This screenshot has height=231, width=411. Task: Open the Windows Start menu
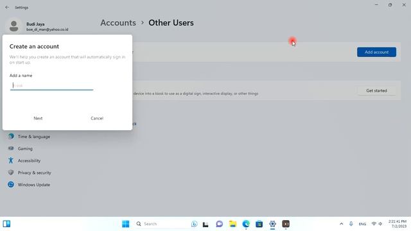126,224
